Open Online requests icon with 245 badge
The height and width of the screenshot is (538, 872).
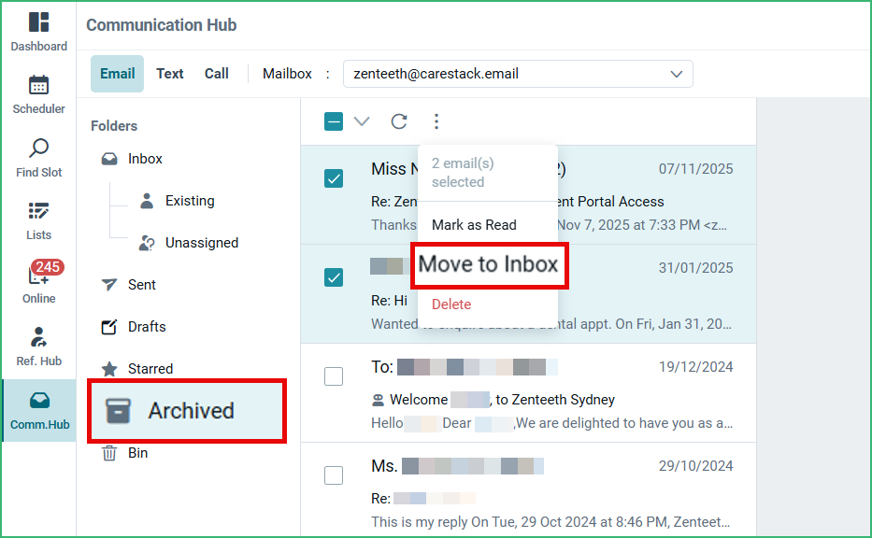pyautogui.click(x=39, y=274)
